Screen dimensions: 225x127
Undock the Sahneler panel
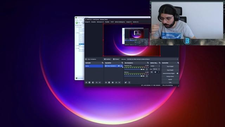point(102,63)
